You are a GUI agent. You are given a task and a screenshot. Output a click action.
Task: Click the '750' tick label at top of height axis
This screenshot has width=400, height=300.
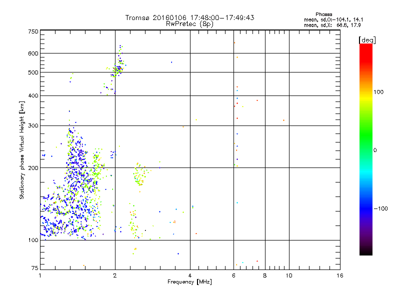[33, 31]
